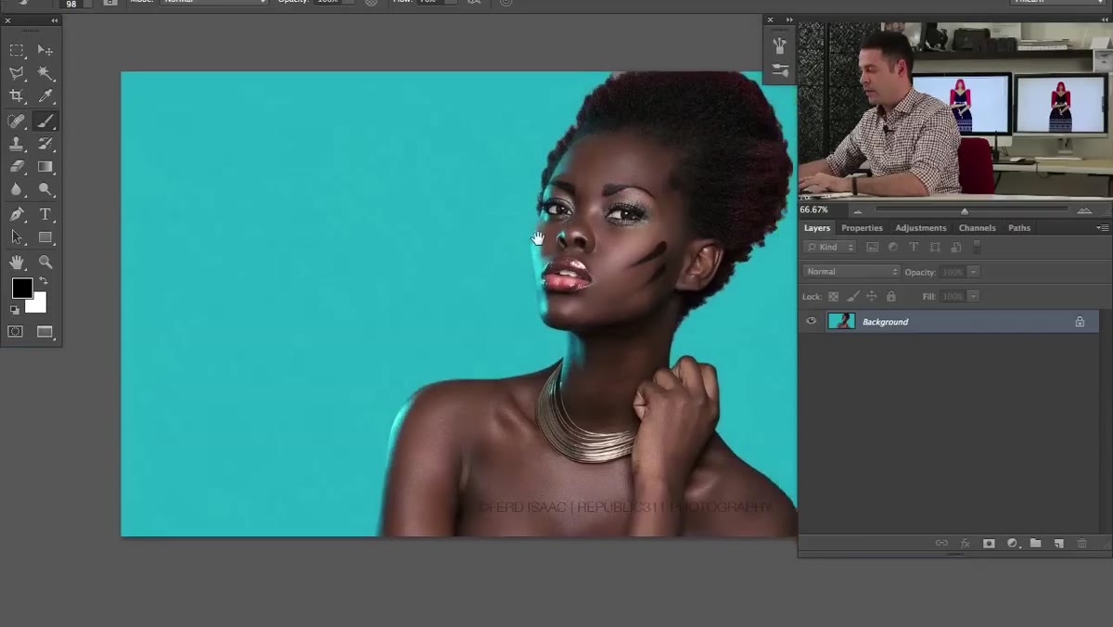Add a layer style with fx icon
This screenshot has width=1113, height=627.
[966, 544]
